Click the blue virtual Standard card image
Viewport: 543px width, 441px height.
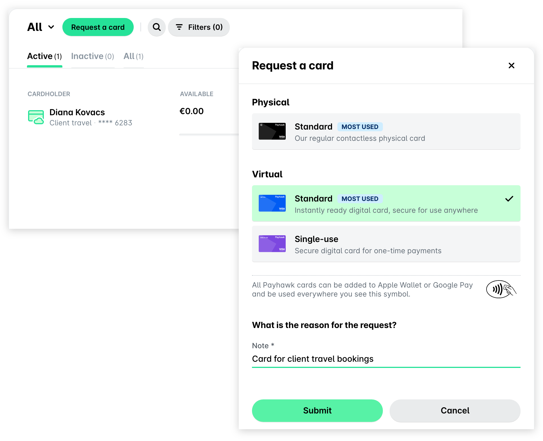pos(272,203)
